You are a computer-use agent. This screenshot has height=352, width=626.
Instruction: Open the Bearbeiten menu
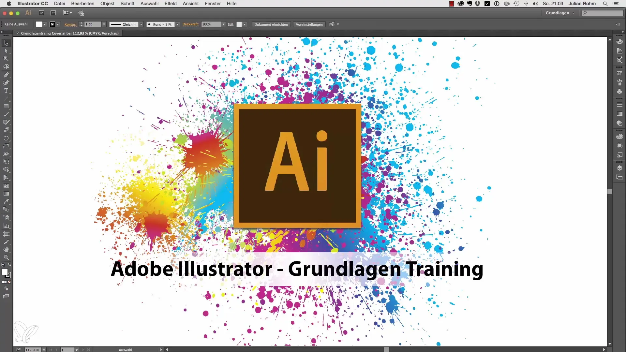[82, 4]
